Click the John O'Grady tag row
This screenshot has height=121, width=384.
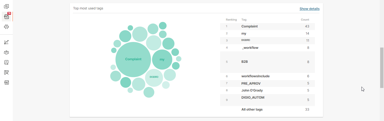pos(268,90)
